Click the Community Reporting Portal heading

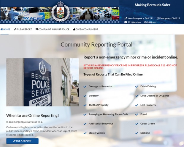[96, 45]
